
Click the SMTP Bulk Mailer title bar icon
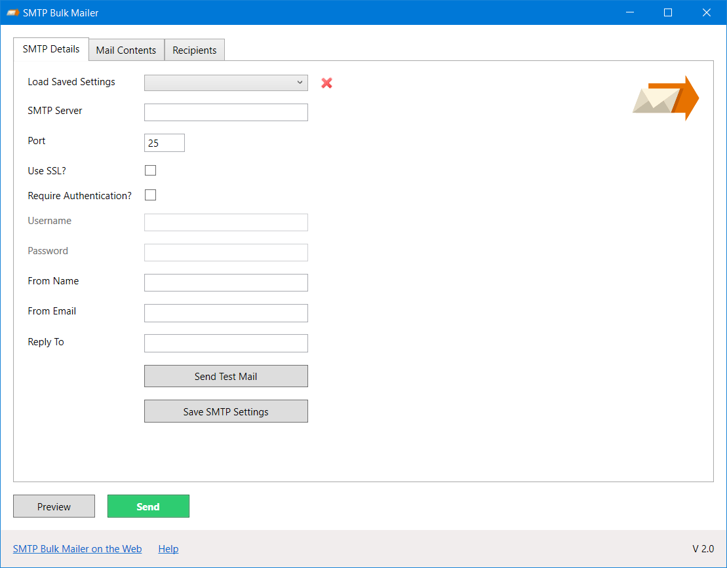(13, 13)
